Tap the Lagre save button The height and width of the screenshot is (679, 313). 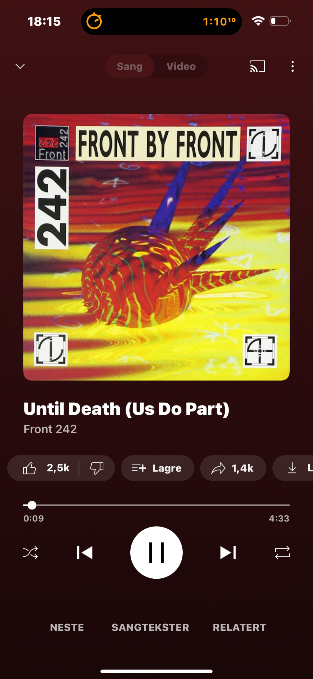click(x=157, y=468)
